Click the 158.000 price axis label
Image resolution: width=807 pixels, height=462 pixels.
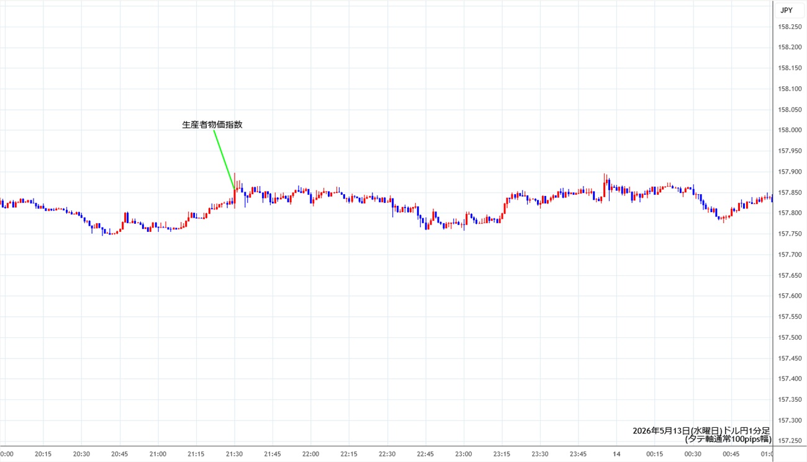788,130
